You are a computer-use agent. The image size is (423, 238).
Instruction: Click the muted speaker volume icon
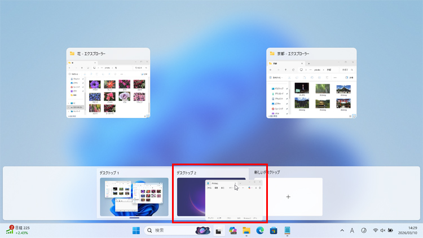pyautogui.click(x=383, y=230)
